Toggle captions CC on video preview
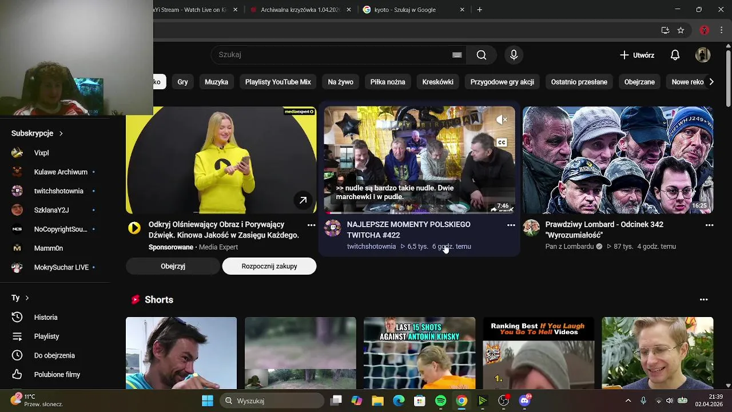Screen dimensions: 732x412 pyautogui.click(x=502, y=142)
